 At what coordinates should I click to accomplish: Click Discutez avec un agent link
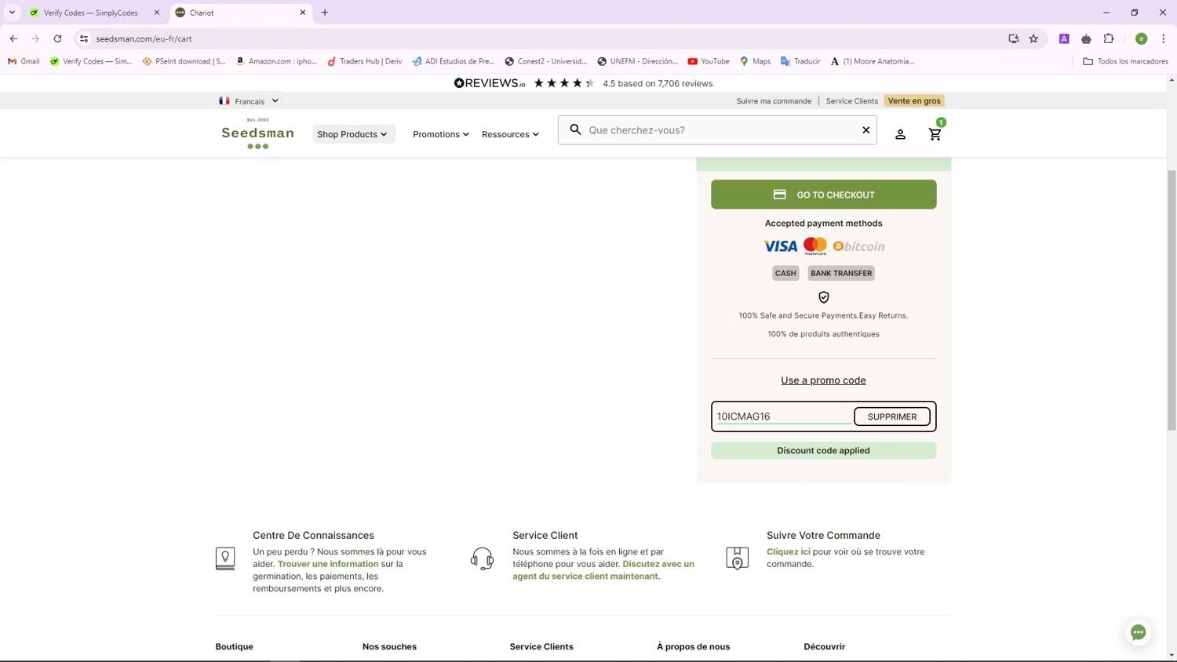point(603,570)
